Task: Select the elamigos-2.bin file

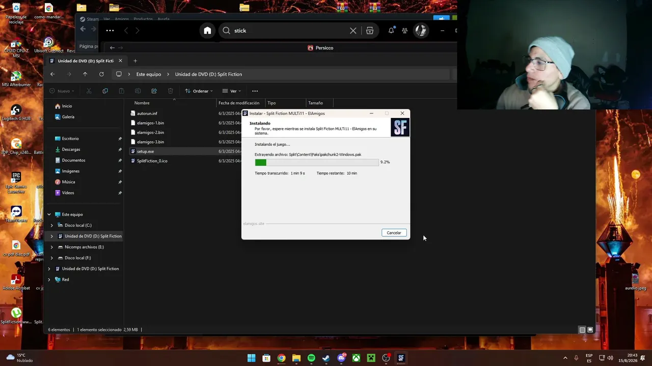Action: (x=150, y=132)
